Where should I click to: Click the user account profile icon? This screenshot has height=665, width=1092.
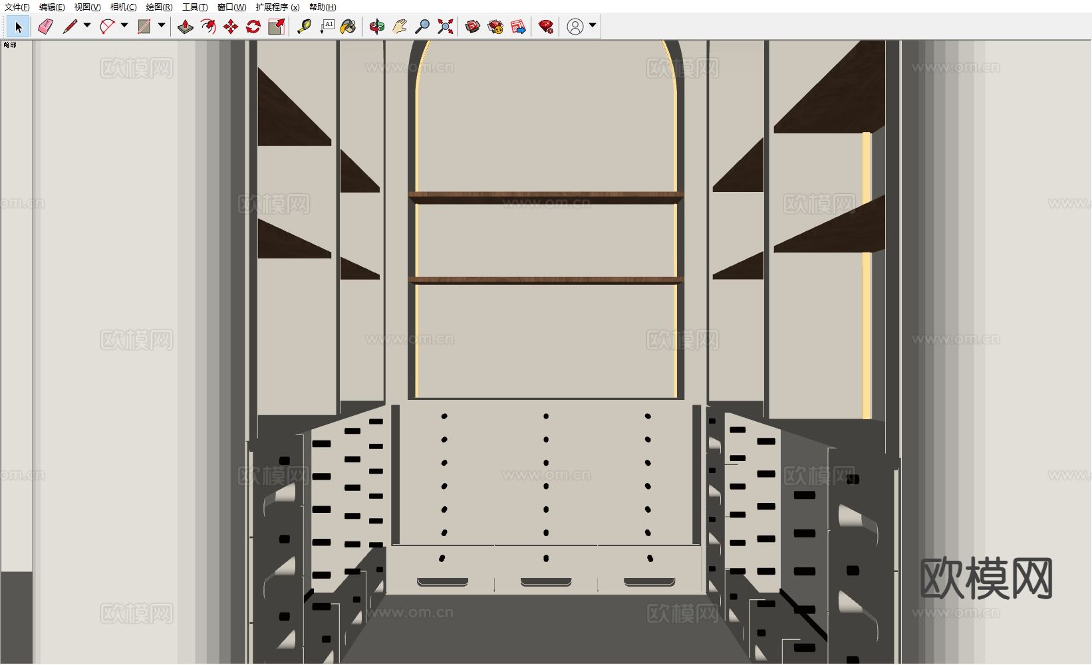[x=575, y=27]
